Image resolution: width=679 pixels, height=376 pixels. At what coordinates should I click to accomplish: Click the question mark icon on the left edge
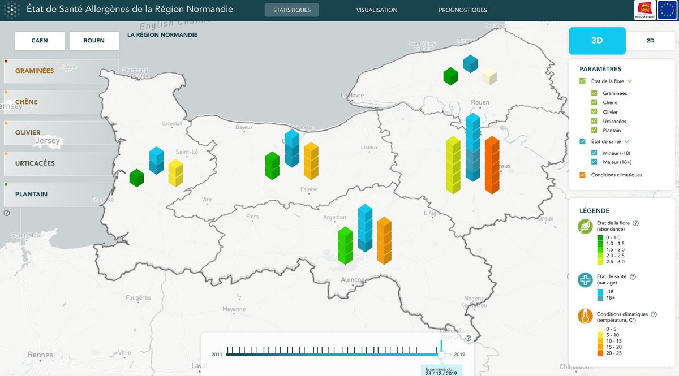point(6,213)
